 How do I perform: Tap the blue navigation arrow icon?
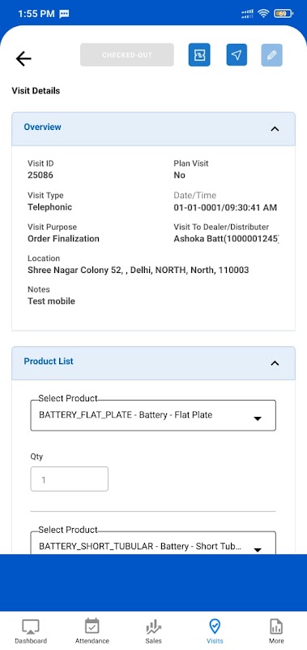[x=237, y=54]
